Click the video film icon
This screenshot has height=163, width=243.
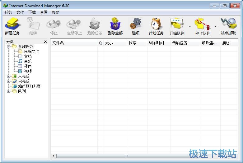[x=20, y=71]
